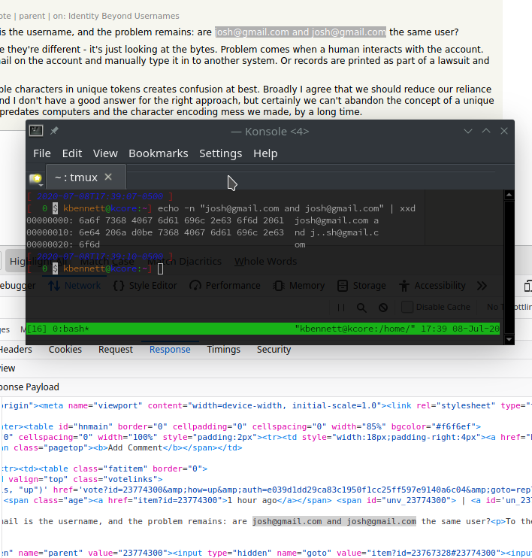Open the Cookies tab in request details
Screen dimensions: 532x558
65,350
